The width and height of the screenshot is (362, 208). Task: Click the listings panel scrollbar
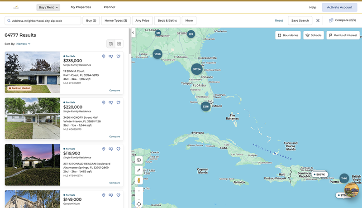130,41
